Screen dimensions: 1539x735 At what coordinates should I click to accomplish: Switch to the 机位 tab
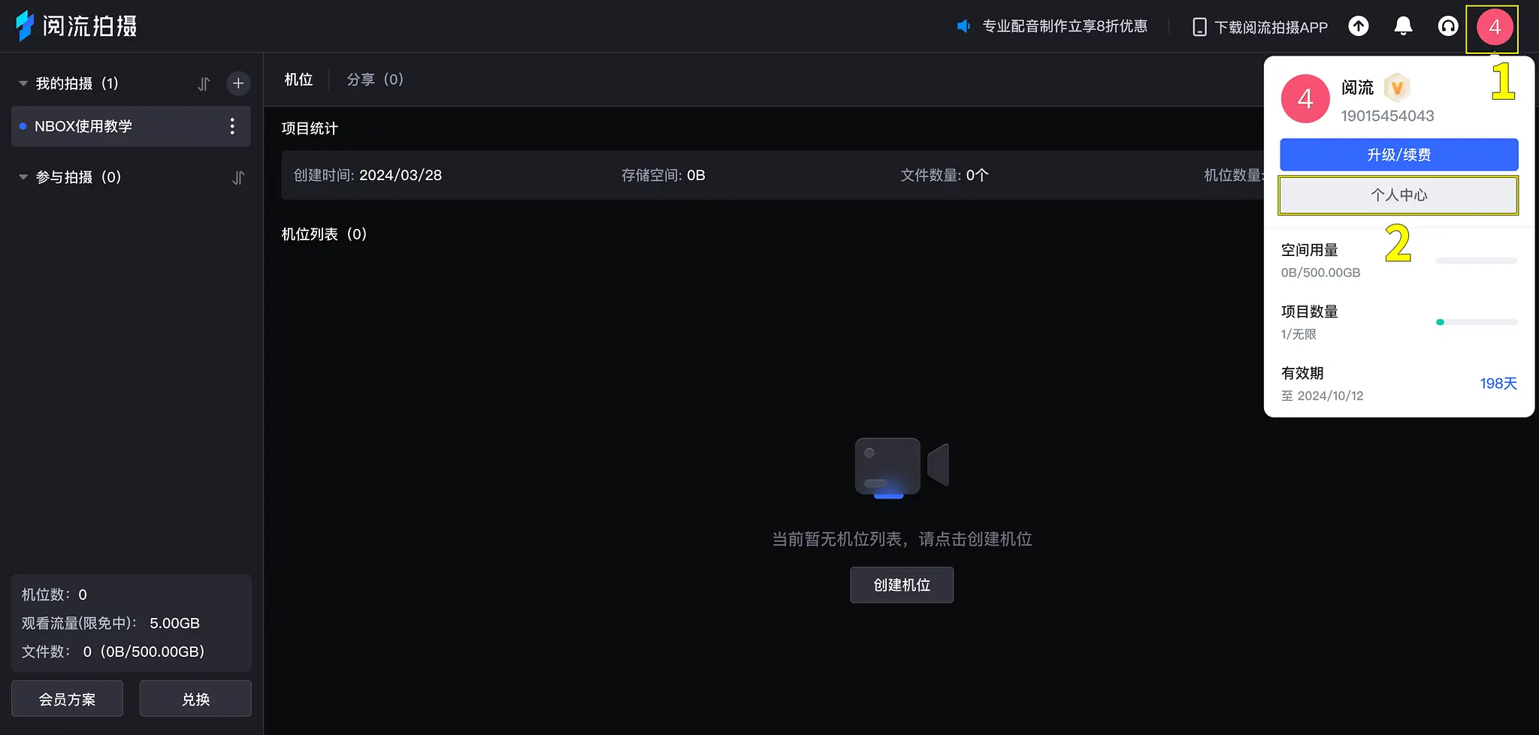[x=298, y=80]
